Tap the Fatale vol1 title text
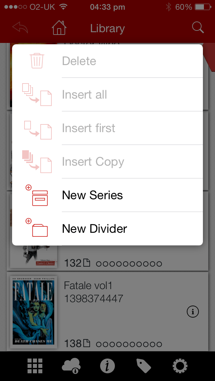 88,285
